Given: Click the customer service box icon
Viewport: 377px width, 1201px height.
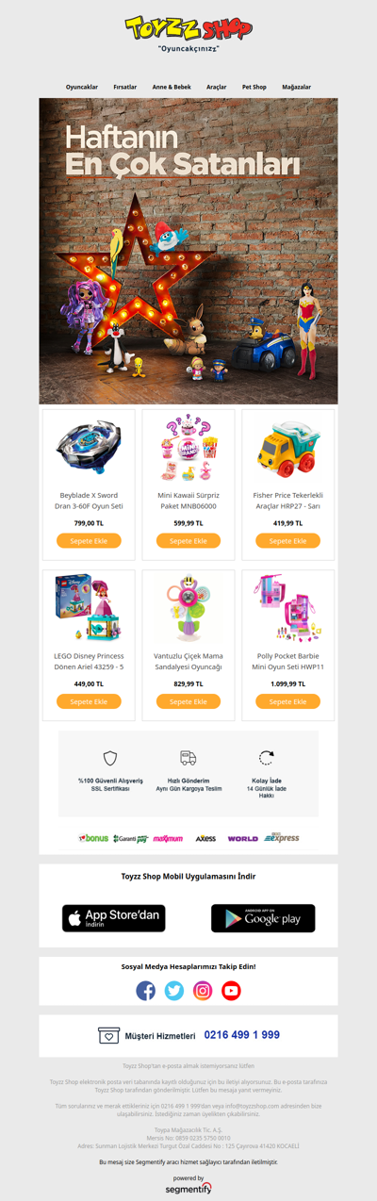Looking at the screenshot, I should [108, 1035].
